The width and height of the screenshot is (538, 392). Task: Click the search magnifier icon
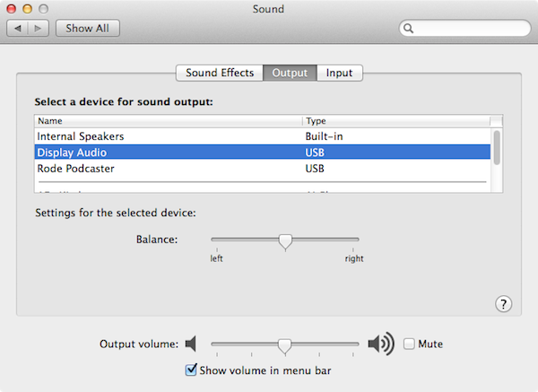coord(408,28)
